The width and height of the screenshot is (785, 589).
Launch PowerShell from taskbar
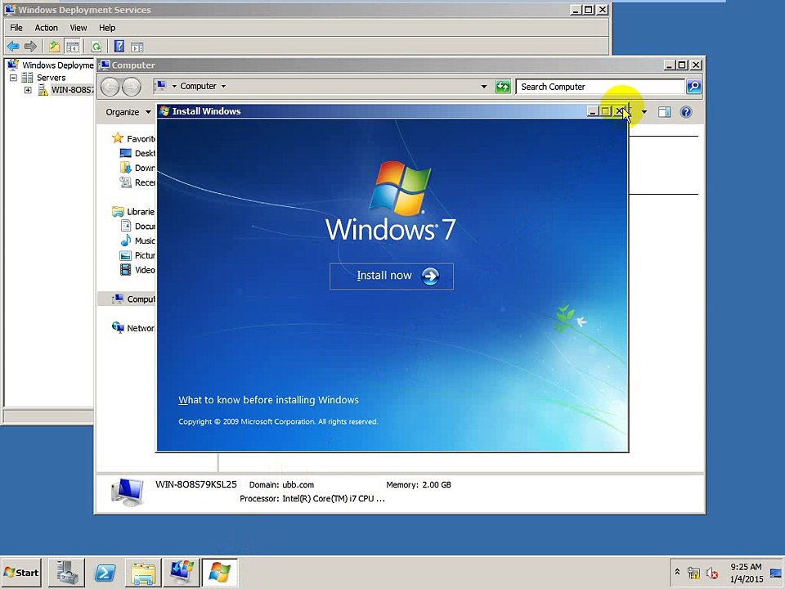[105, 573]
